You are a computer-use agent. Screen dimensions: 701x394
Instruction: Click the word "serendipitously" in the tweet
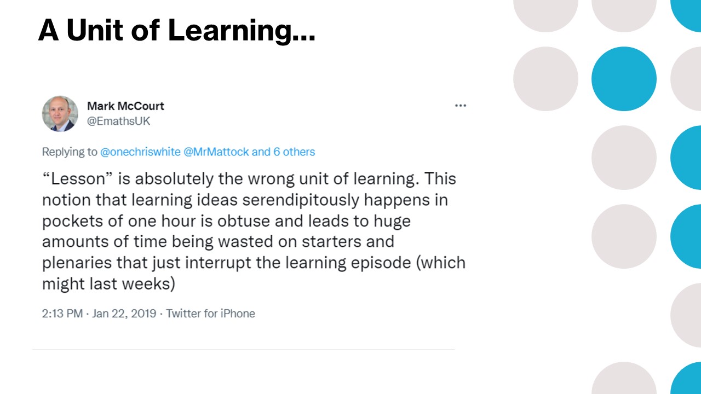coord(300,200)
